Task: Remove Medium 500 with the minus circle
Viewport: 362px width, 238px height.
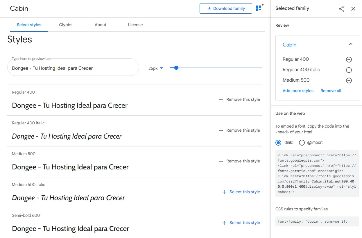Action: coord(349,80)
